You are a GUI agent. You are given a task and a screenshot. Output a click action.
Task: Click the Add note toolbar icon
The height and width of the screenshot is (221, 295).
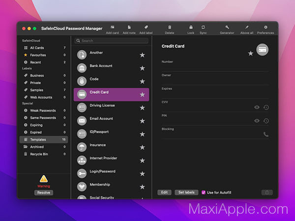pos(129,27)
